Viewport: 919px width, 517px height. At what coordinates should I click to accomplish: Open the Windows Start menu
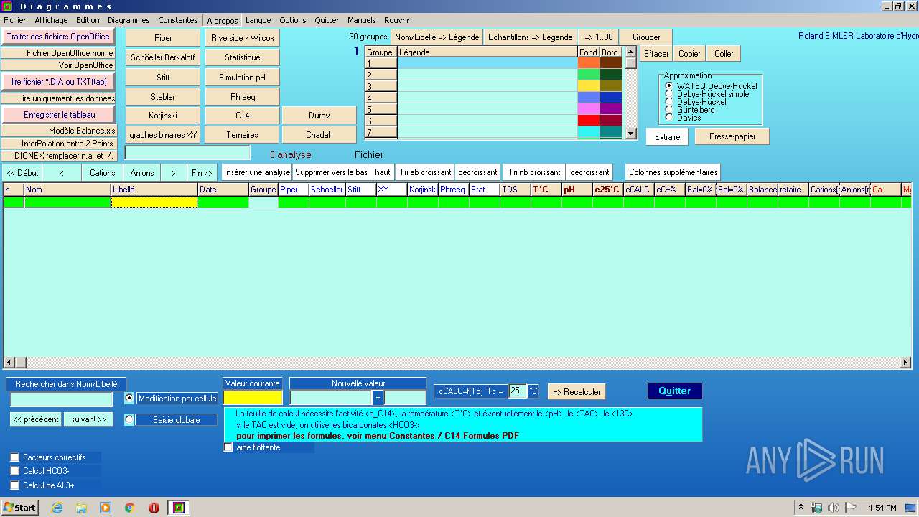coord(19,508)
